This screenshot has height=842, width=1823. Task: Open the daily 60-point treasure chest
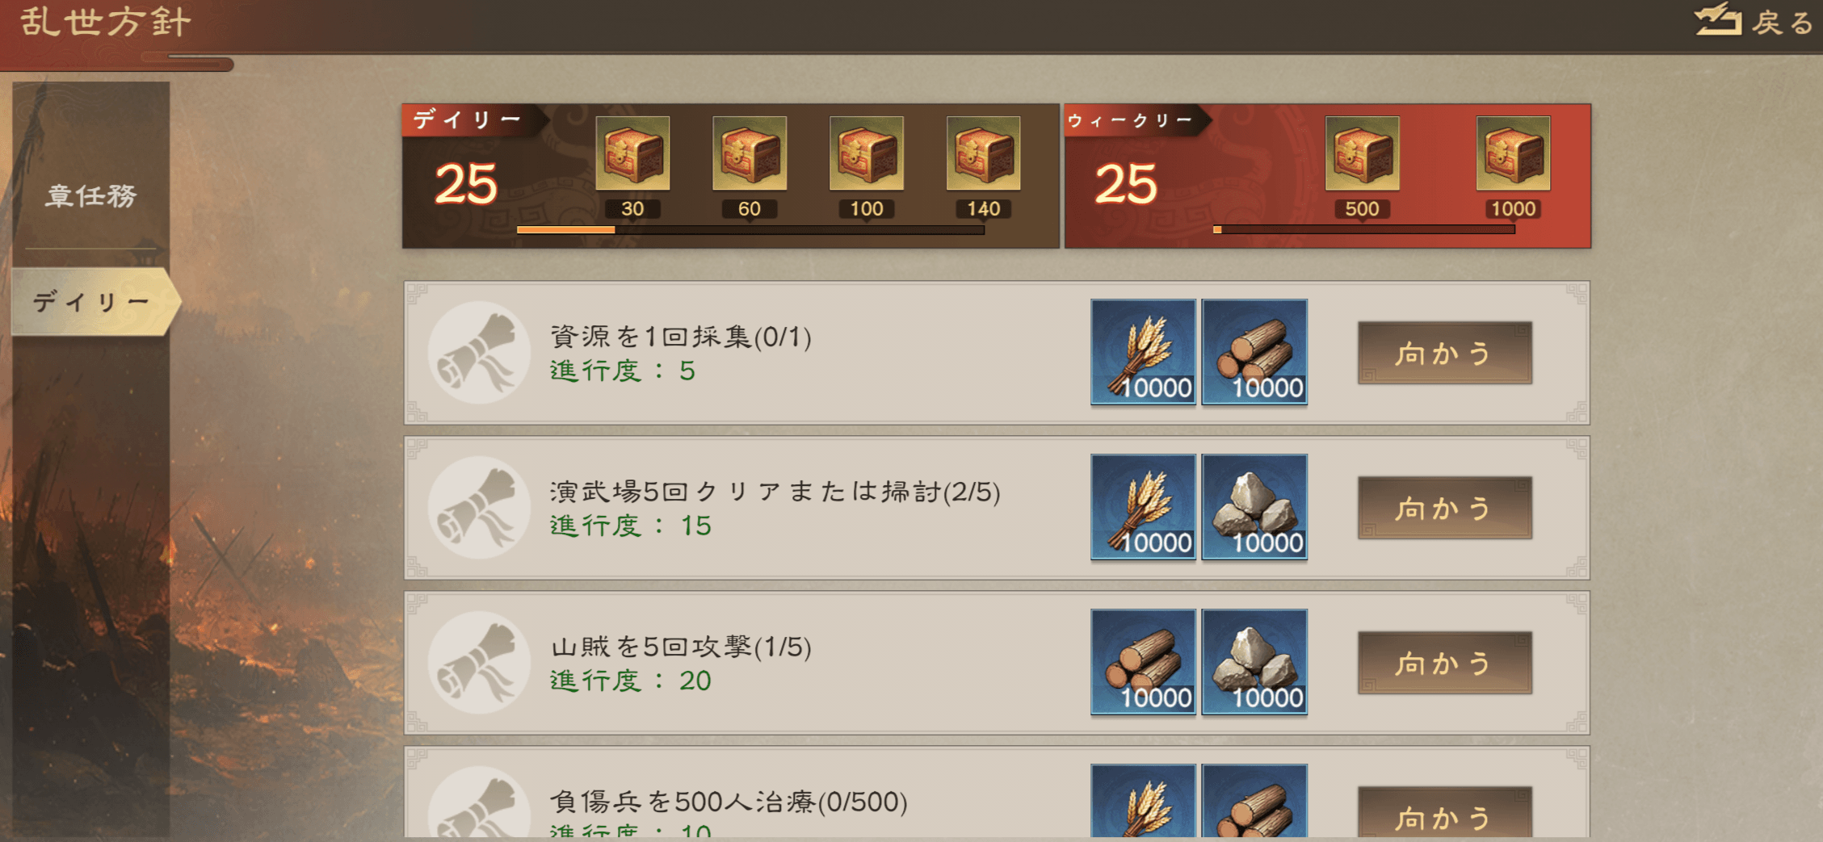(750, 153)
